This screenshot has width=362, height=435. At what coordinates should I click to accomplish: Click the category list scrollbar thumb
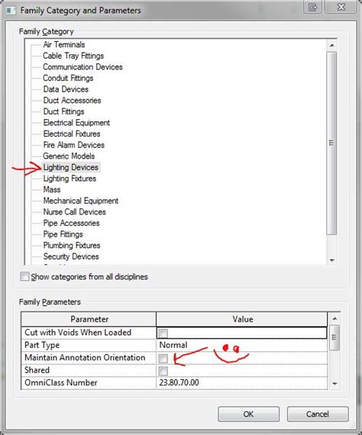click(331, 143)
